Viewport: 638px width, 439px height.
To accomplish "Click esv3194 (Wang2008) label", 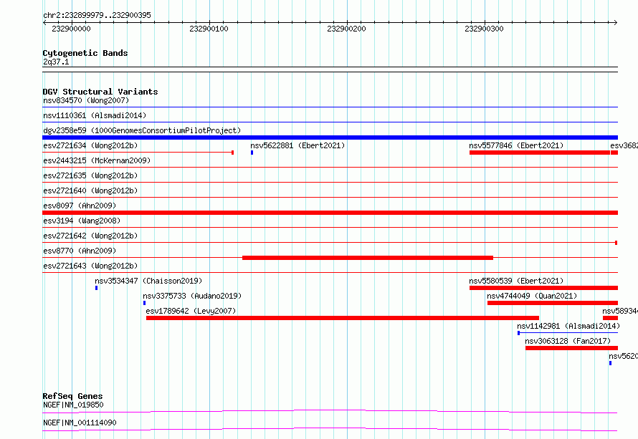I will (x=82, y=221).
